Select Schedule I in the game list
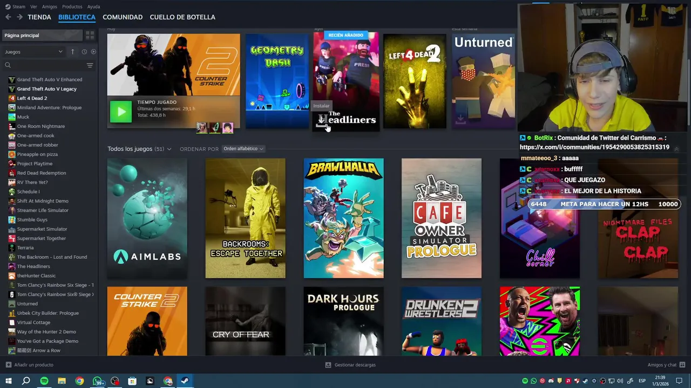The width and height of the screenshot is (691, 388). coord(28,192)
